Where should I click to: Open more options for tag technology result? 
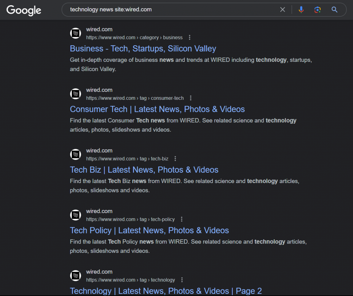[182, 280]
